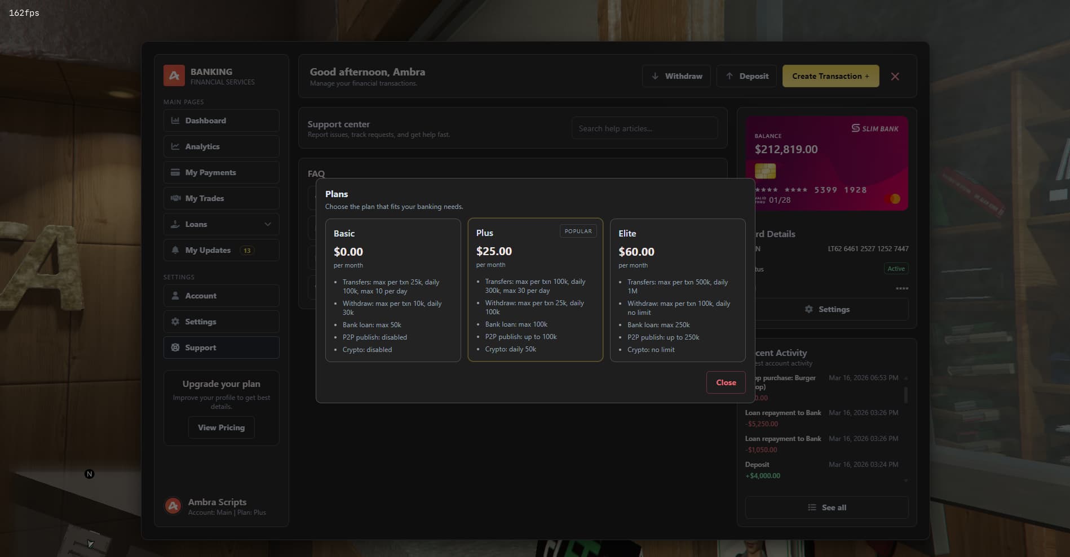The image size is (1070, 557).
Task: Click the My Trades handshake icon
Action: click(x=175, y=198)
